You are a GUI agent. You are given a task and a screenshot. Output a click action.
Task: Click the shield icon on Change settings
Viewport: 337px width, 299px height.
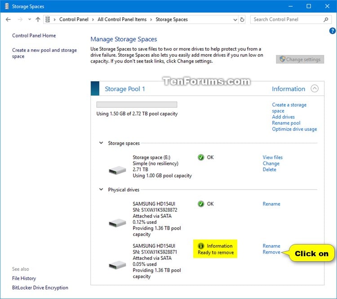(x=282, y=59)
